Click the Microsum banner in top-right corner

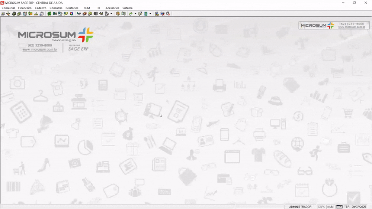coord(334,25)
